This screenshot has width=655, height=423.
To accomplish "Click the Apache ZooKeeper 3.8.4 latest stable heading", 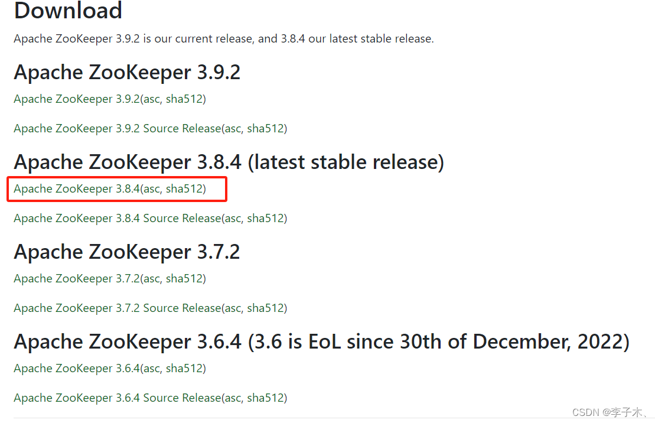I will [229, 162].
